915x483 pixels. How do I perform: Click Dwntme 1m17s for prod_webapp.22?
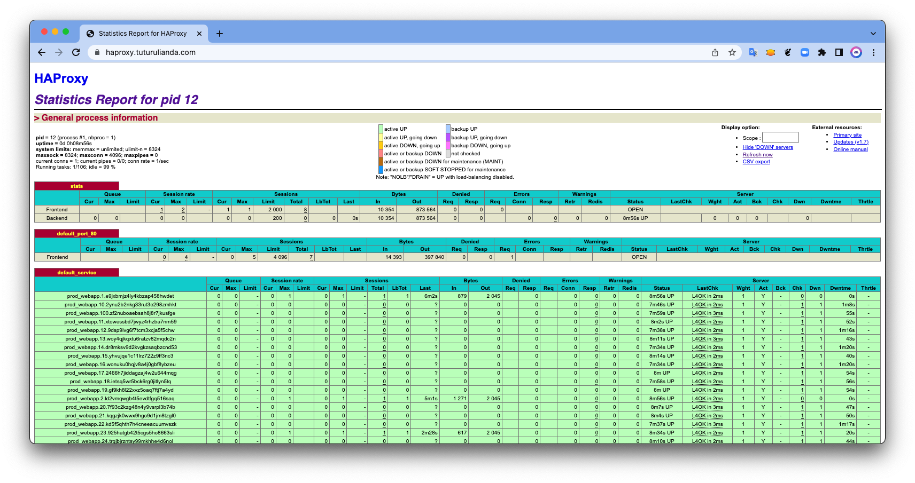tap(847, 424)
